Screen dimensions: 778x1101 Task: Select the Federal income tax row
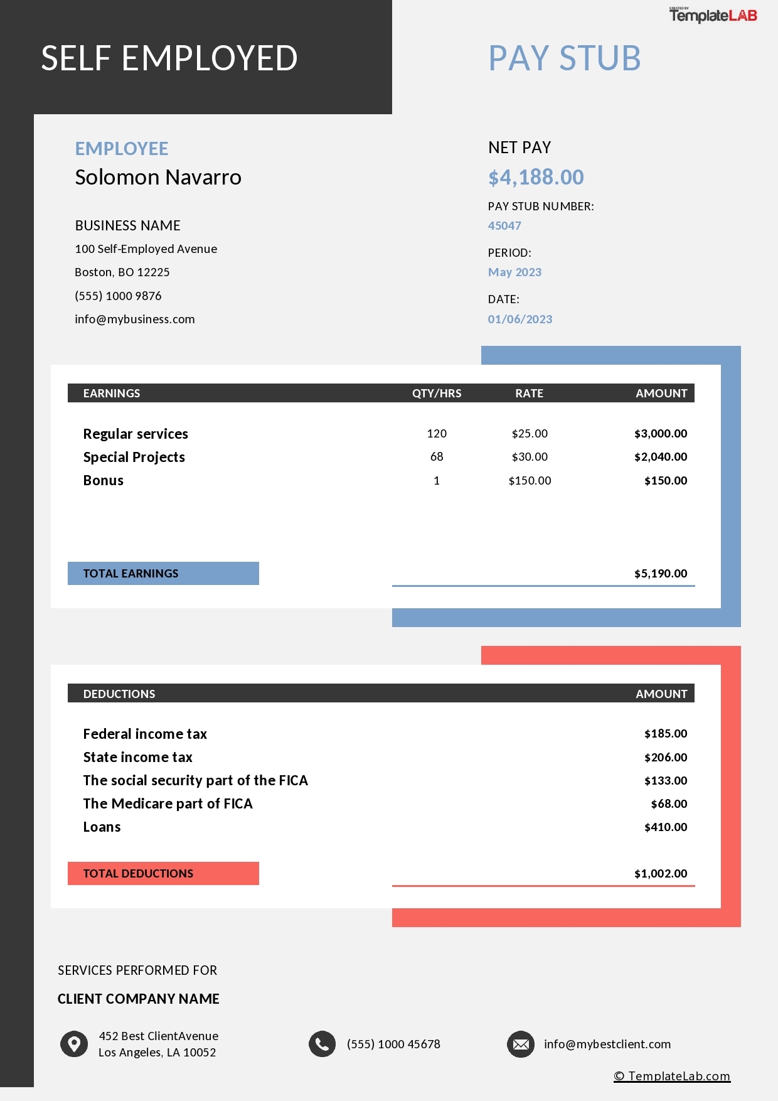click(145, 734)
